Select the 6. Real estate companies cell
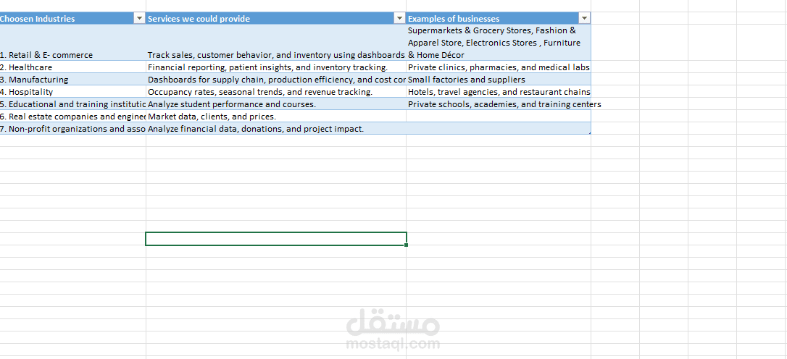The height and width of the screenshot is (359, 787). coord(72,117)
